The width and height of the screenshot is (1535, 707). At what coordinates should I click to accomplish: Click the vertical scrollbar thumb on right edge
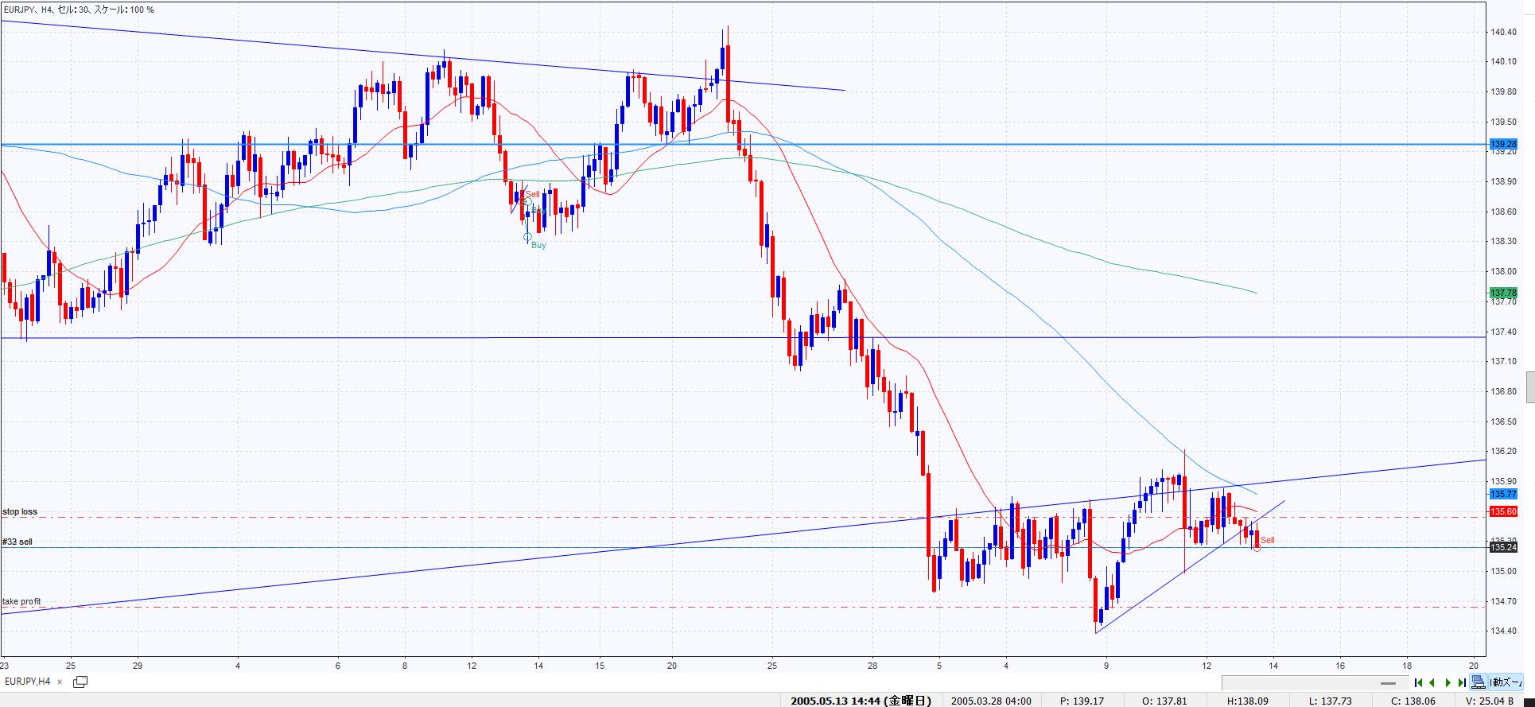coord(1530,387)
